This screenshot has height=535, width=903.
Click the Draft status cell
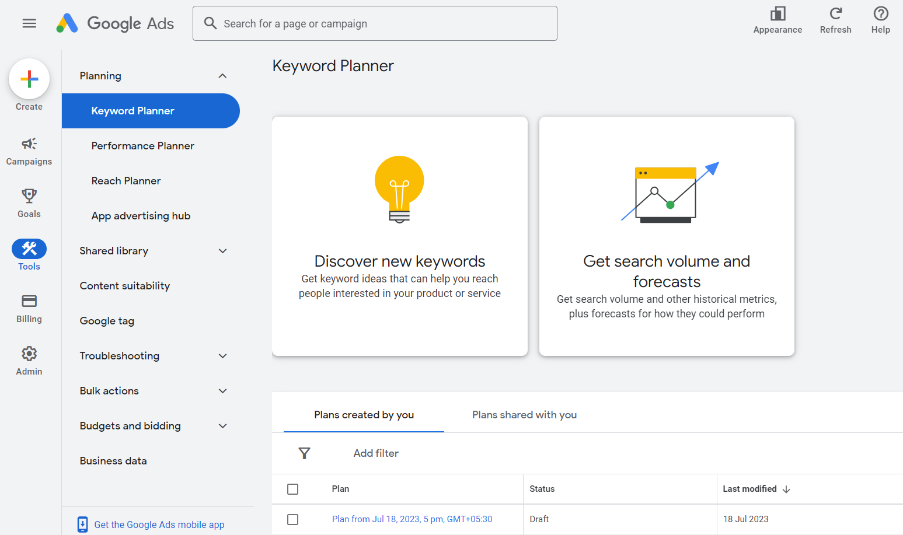tap(539, 519)
